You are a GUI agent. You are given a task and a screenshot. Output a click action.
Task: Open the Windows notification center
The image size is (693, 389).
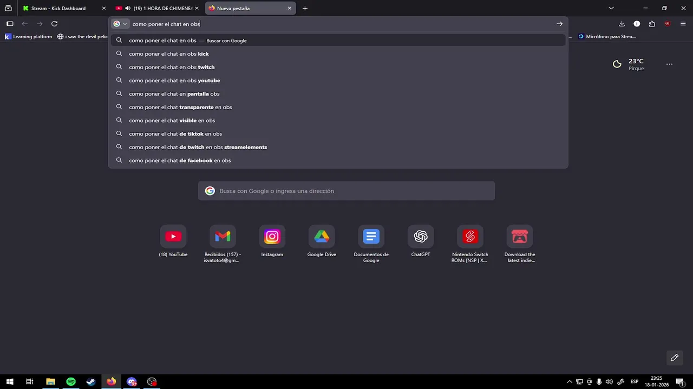point(679,381)
